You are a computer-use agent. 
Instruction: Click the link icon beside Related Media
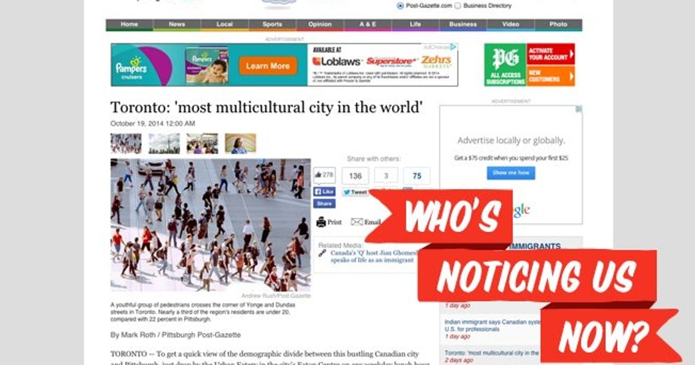322,253
